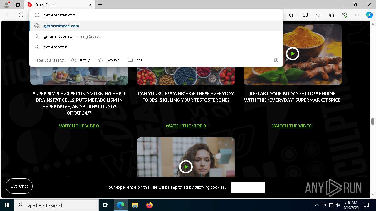Viewport: 376px width, 211px height.
Task: Filter search suggestions by Tabs
Action: 135,60
